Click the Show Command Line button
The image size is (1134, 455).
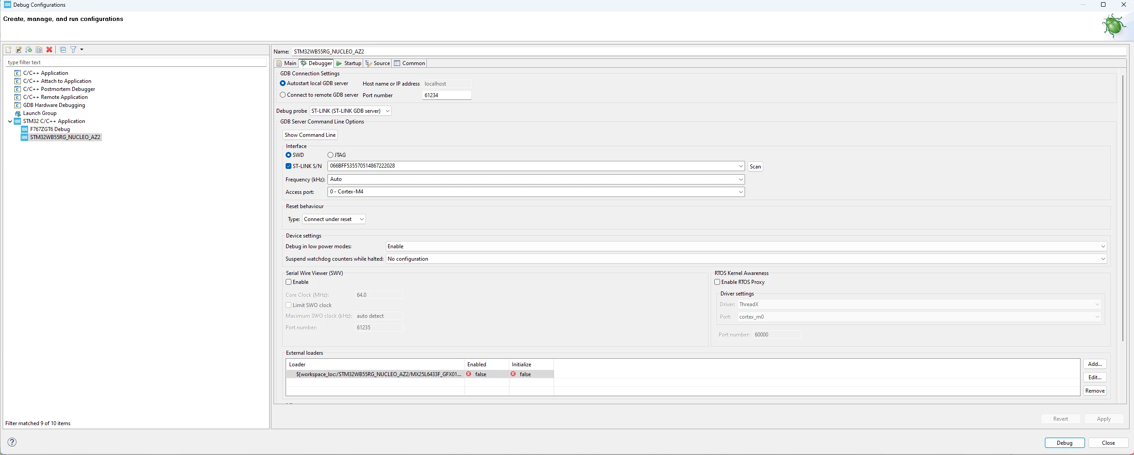(x=310, y=135)
